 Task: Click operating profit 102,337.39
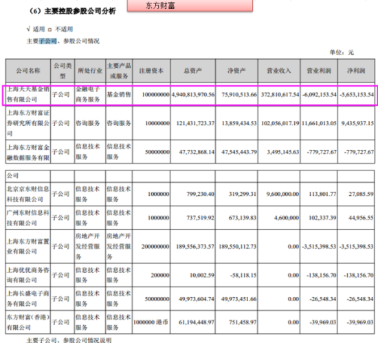(322, 218)
